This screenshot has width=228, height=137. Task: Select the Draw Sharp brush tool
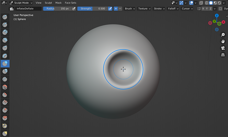pyautogui.click(x=5, y=25)
